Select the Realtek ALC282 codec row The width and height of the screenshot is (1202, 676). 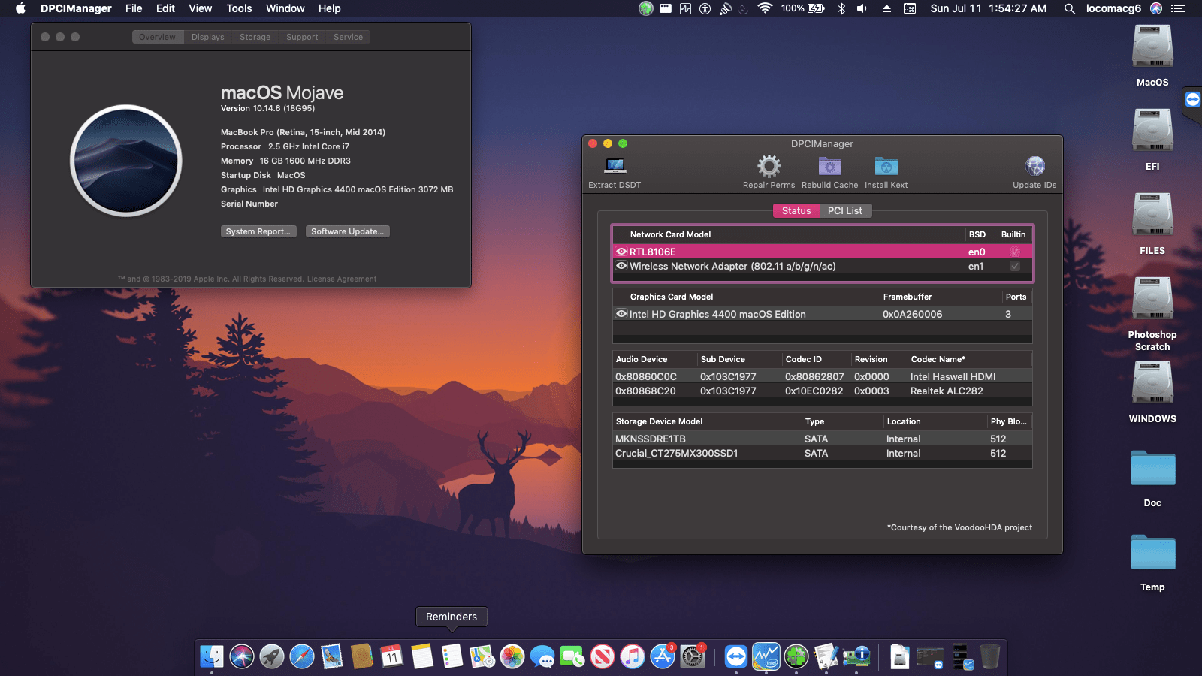[823, 391]
